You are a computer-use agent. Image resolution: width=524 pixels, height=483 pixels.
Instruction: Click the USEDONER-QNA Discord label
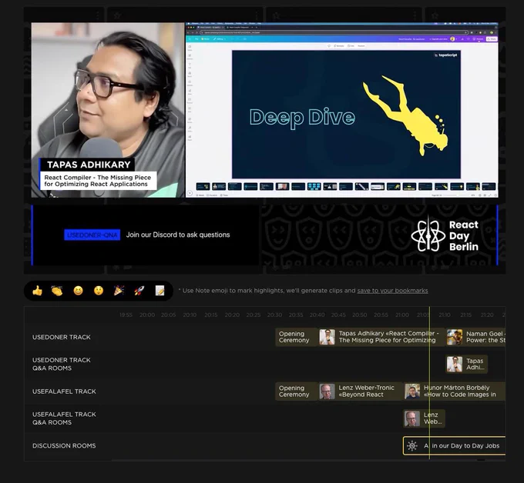pyautogui.click(x=92, y=235)
